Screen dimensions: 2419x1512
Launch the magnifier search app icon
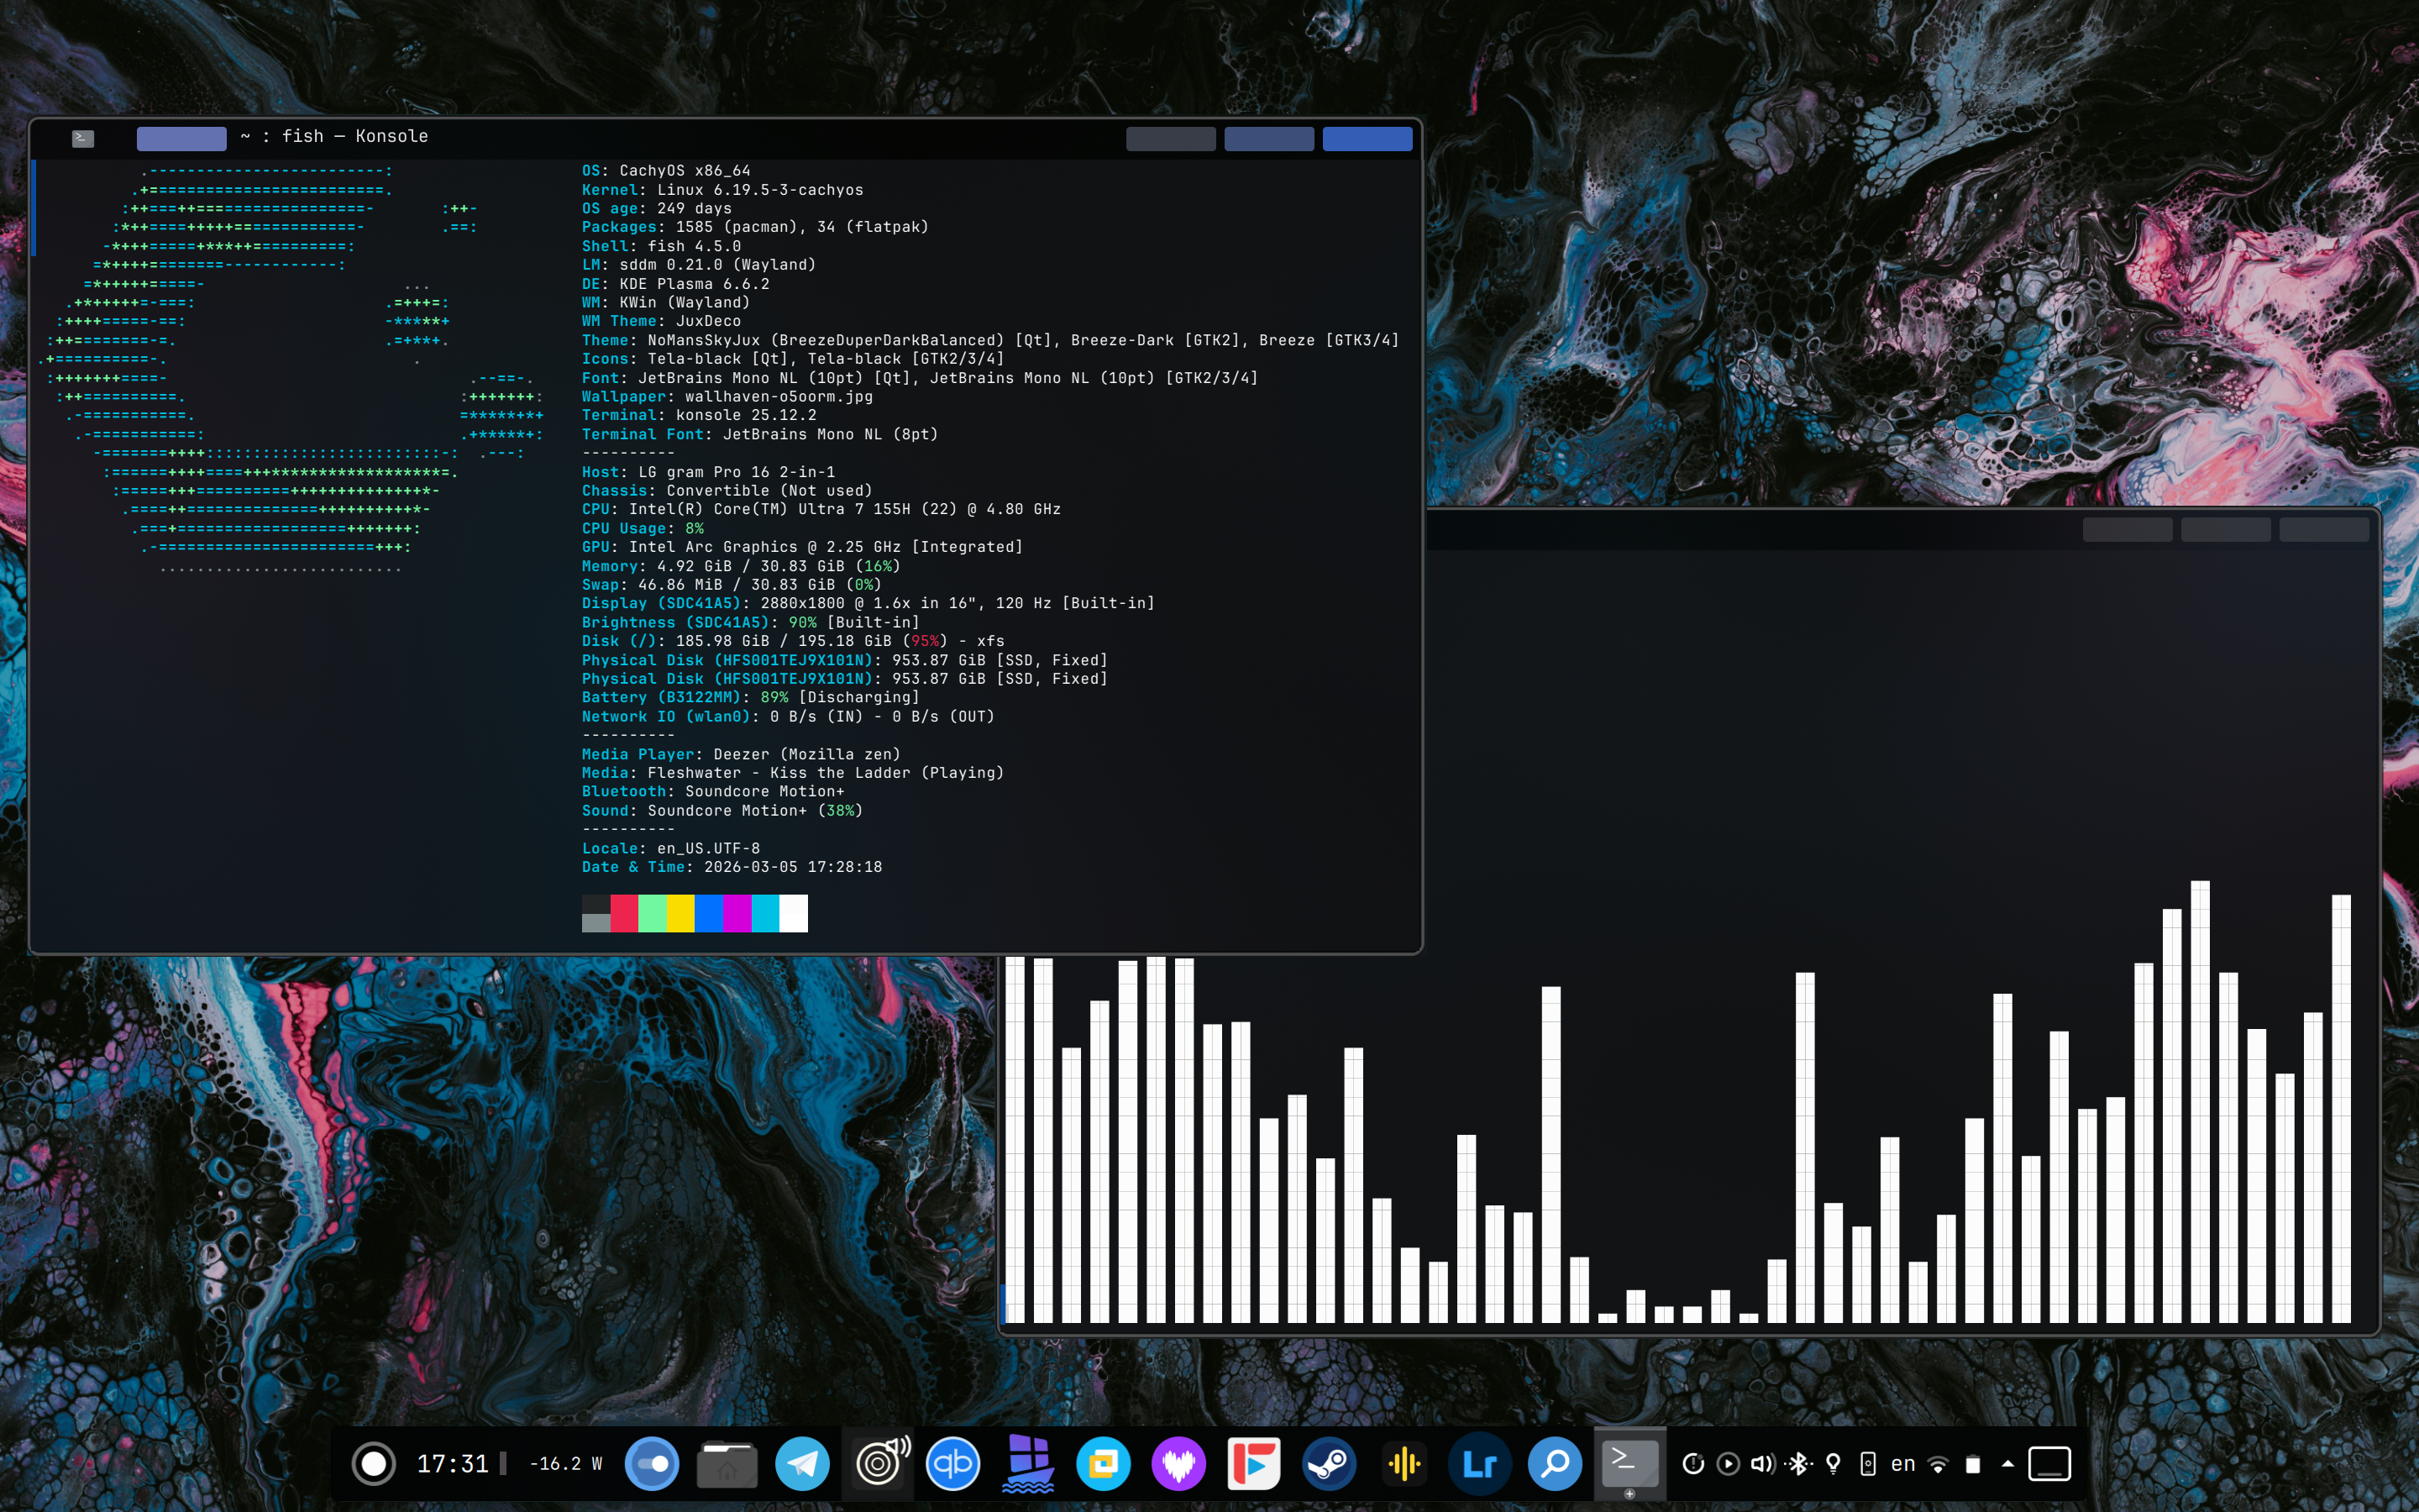[1555, 1464]
